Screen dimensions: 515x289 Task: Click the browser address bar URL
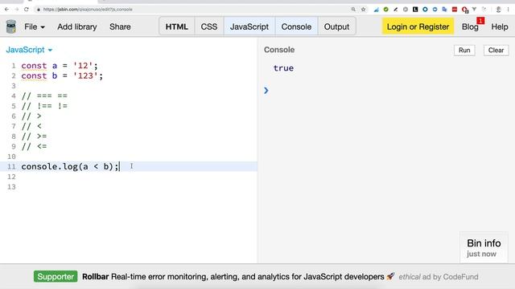tap(88, 10)
